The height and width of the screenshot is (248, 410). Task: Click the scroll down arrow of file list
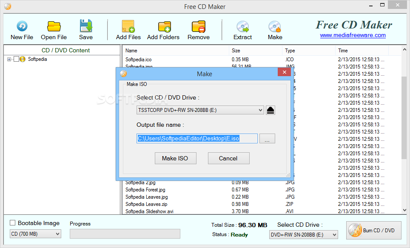point(404,210)
